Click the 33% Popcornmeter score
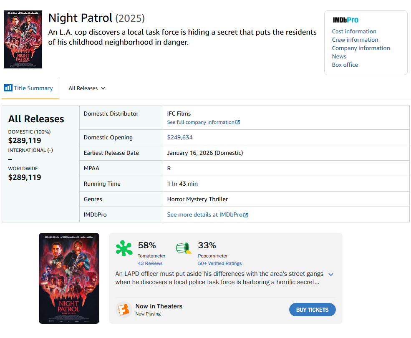Viewport: 411px width, 338px height. [x=207, y=245]
